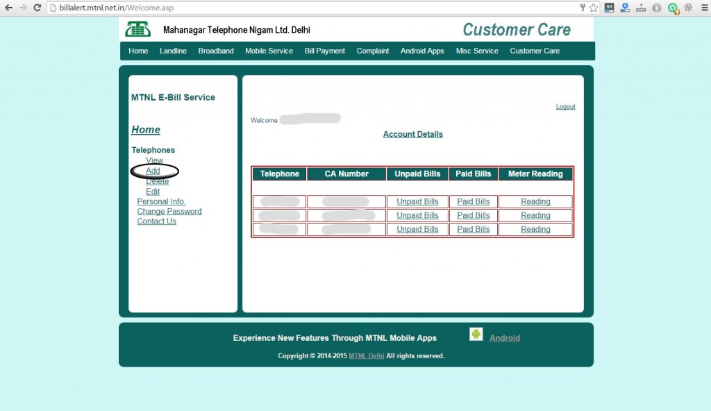
Task: Click the sidebar Home link
Action: point(146,130)
